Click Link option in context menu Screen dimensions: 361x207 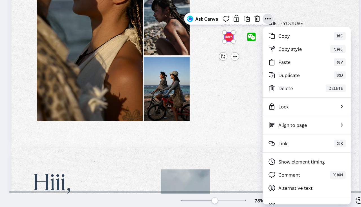tap(283, 143)
